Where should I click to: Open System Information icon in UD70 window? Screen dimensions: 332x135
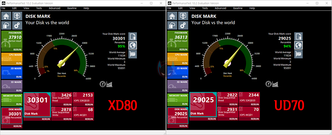[x=183, y=16]
